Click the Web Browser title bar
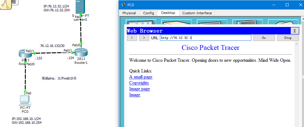The width and height of the screenshot is (304, 127). (209, 31)
